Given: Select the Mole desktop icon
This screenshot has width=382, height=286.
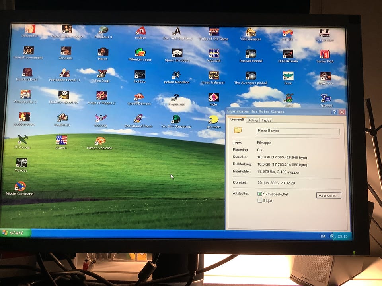Looking at the screenshot, I should pyautogui.click(x=213, y=98).
